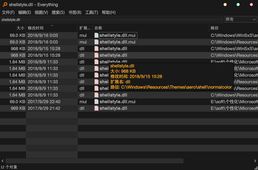Sort by the 名称 column header
Screen dimensions: 258x170
[x=151, y=28]
